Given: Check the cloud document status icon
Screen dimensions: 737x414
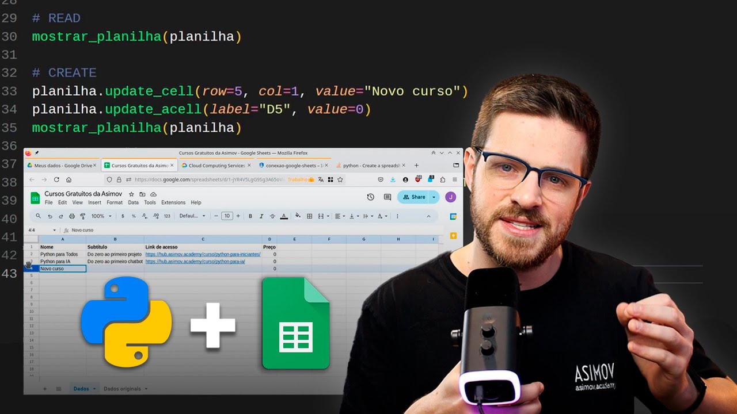Looking at the screenshot, I should (152, 194).
